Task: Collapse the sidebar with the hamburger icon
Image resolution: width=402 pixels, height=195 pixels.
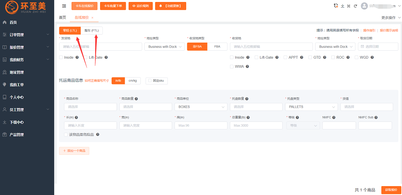Action: point(64,6)
